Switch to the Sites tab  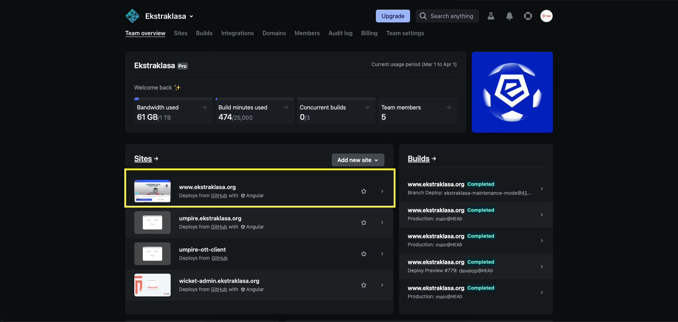click(x=181, y=33)
